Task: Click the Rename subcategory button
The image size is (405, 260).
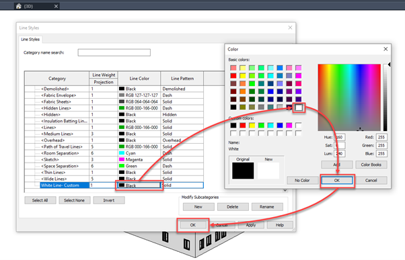Action: 267,207
